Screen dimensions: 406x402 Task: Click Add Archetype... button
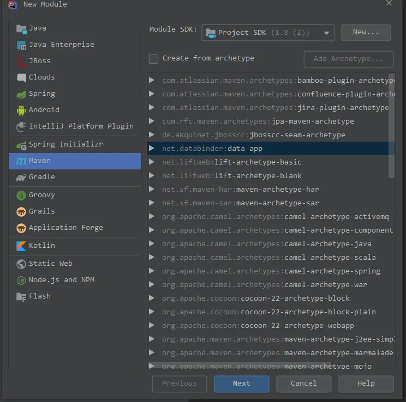click(x=349, y=59)
